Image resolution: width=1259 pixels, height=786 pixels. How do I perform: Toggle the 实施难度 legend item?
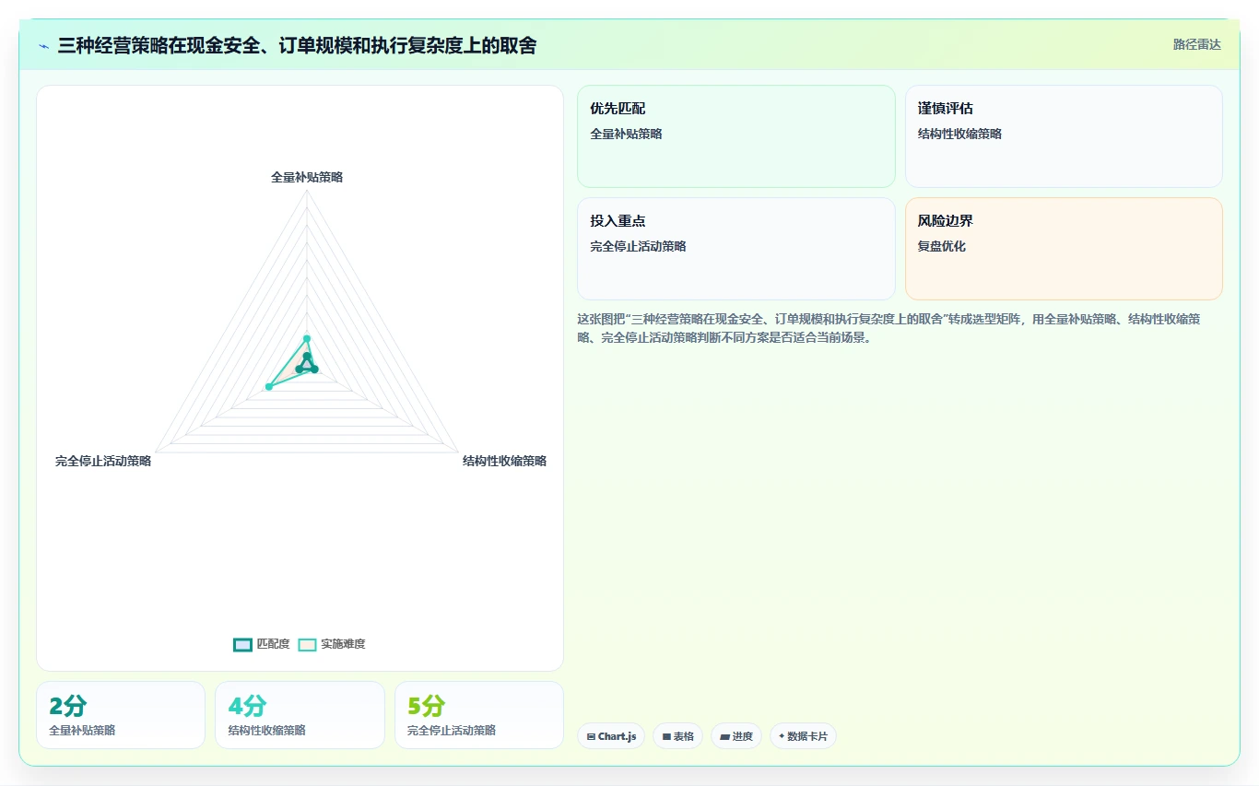click(332, 644)
